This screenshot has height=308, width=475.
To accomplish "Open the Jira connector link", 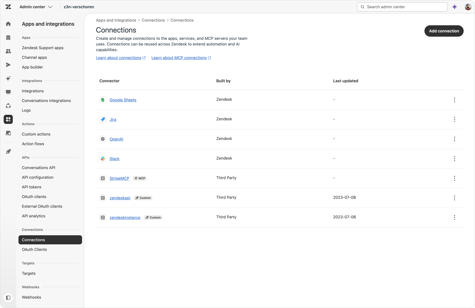I will [x=113, y=120].
